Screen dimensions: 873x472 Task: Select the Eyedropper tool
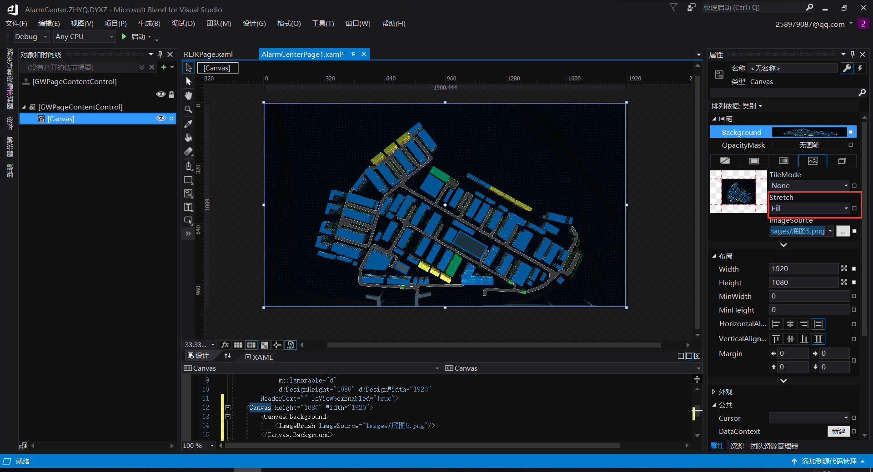(188, 124)
